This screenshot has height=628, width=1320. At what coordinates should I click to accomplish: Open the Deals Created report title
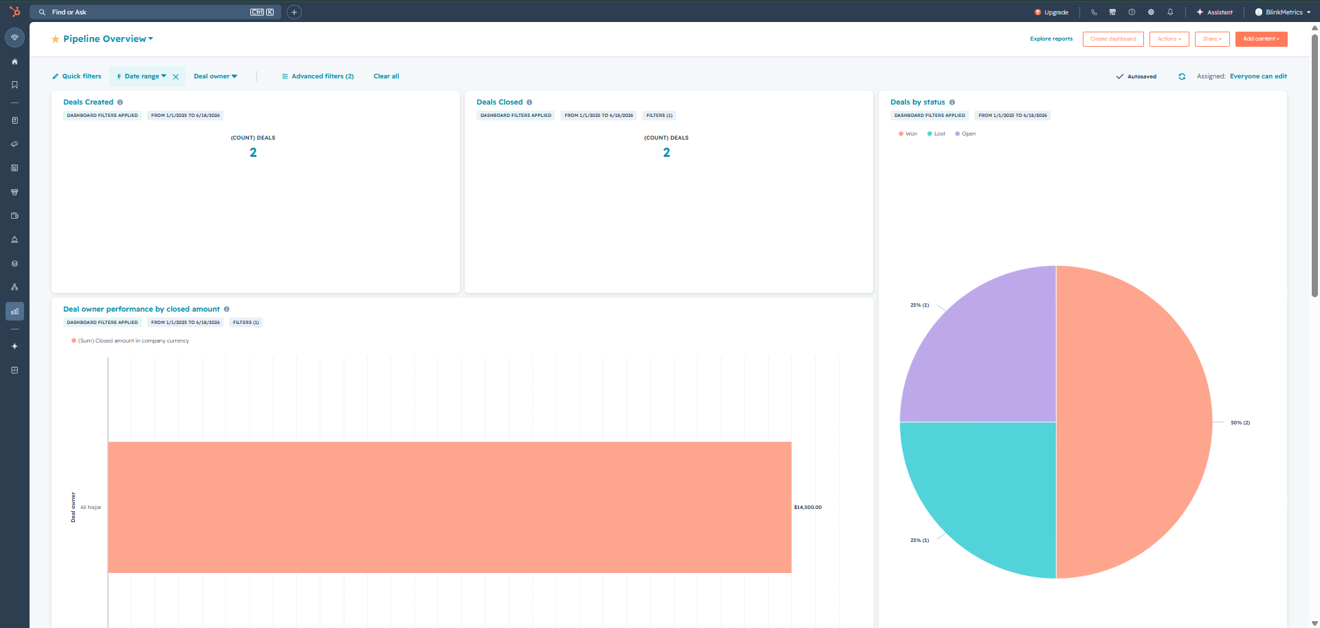click(88, 102)
